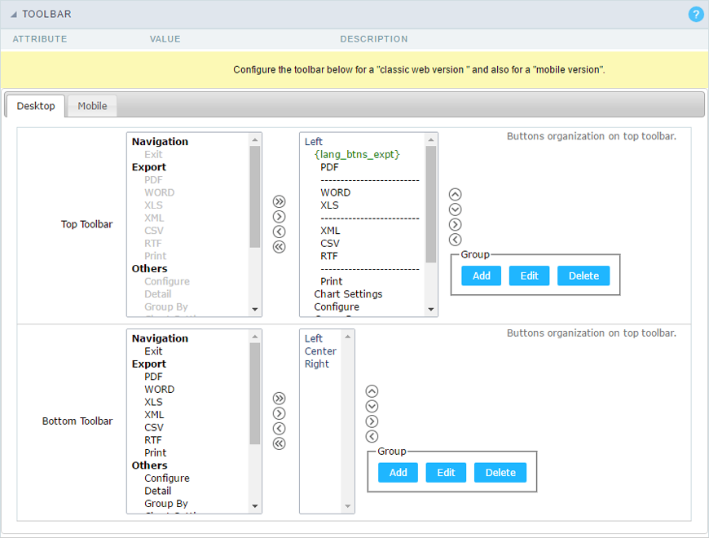
Task: Click the move down arrow in Bottom Toolbar section
Action: (372, 406)
